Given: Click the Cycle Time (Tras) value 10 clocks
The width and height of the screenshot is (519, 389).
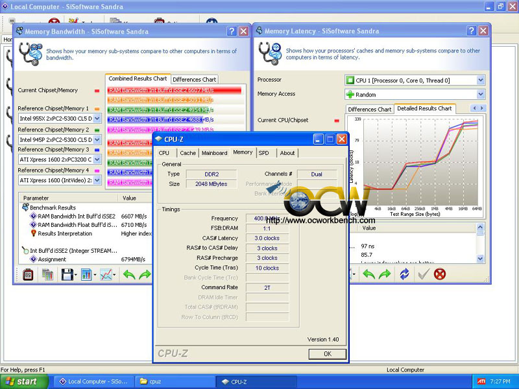Looking at the screenshot, I should pyautogui.click(x=267, y=268).
